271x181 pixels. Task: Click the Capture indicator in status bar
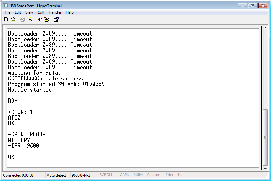point(153,175)
